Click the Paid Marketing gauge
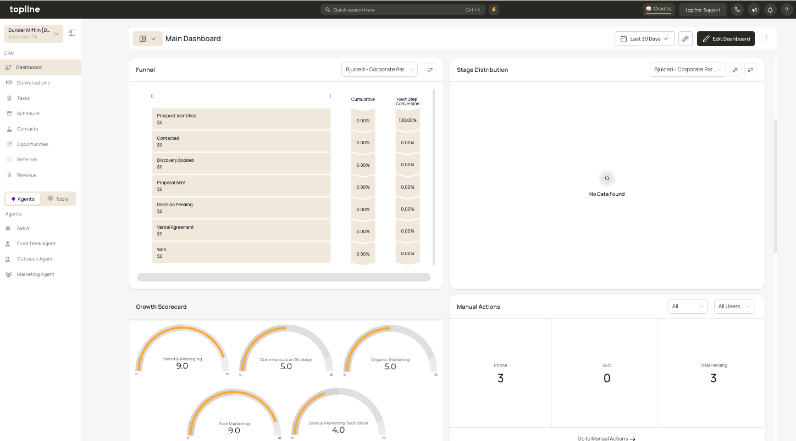The width and height of the screenshot is (796, 441). click(x=234, y=414)
